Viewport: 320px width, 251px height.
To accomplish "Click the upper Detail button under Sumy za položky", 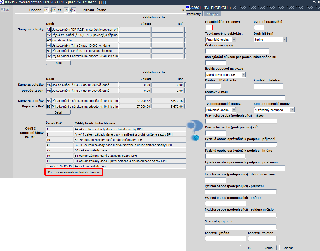I will tap(58, 63).
